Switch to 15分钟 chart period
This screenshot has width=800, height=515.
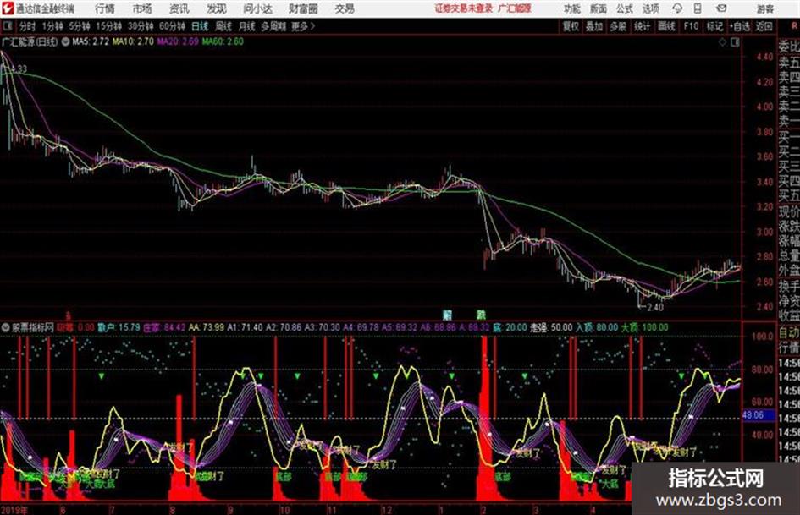point(109,26)
